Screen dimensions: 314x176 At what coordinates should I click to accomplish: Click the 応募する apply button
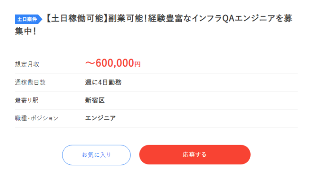[195, 155]
